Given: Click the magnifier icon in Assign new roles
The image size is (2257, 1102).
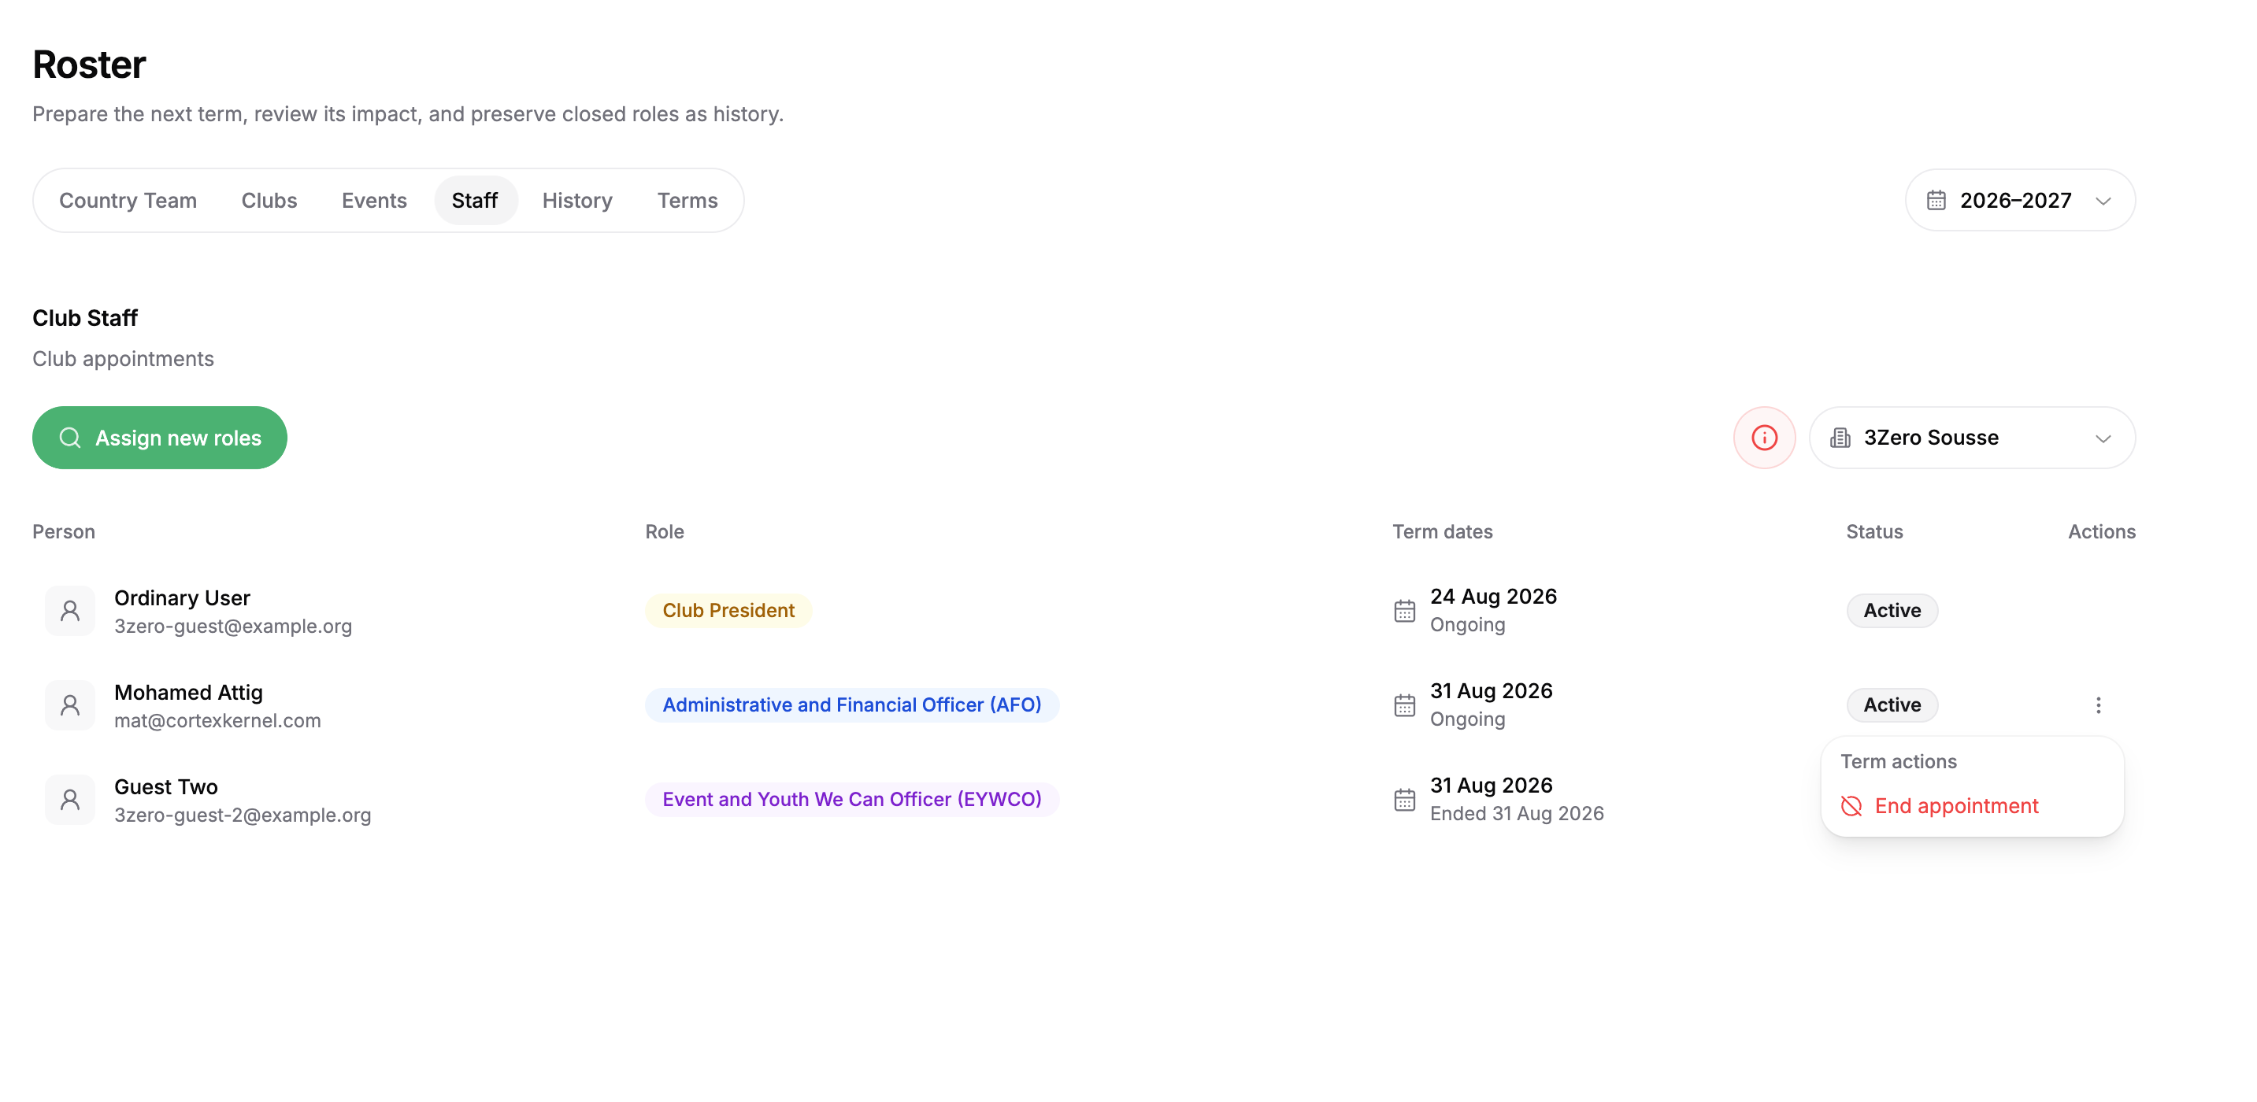Looking at the screenshot, I should tap(70, 438).
